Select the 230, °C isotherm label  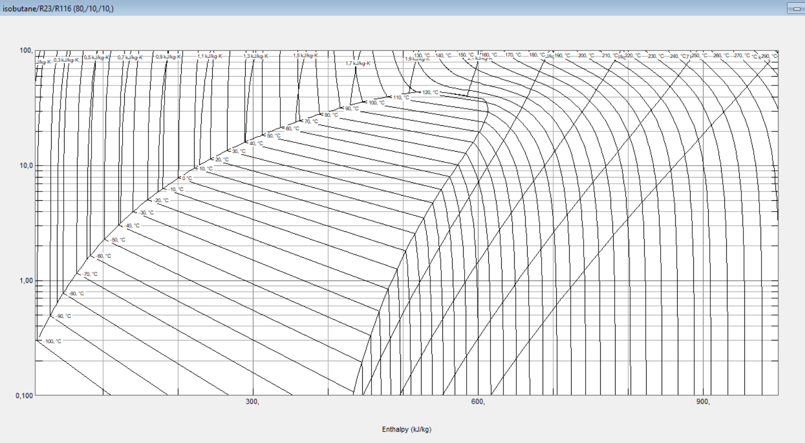pos(656,56)
